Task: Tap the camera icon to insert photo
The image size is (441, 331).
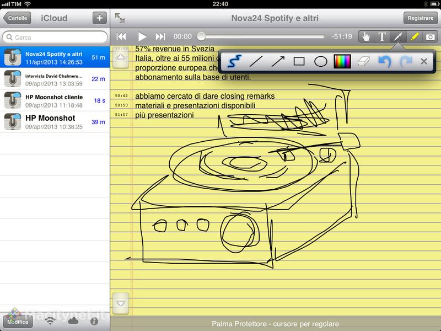Action: click(x=430, y=36)
